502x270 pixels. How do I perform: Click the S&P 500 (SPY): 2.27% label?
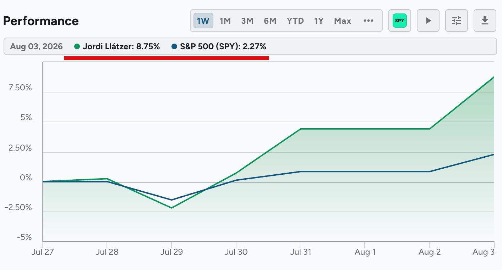click(x=223, y=46)
